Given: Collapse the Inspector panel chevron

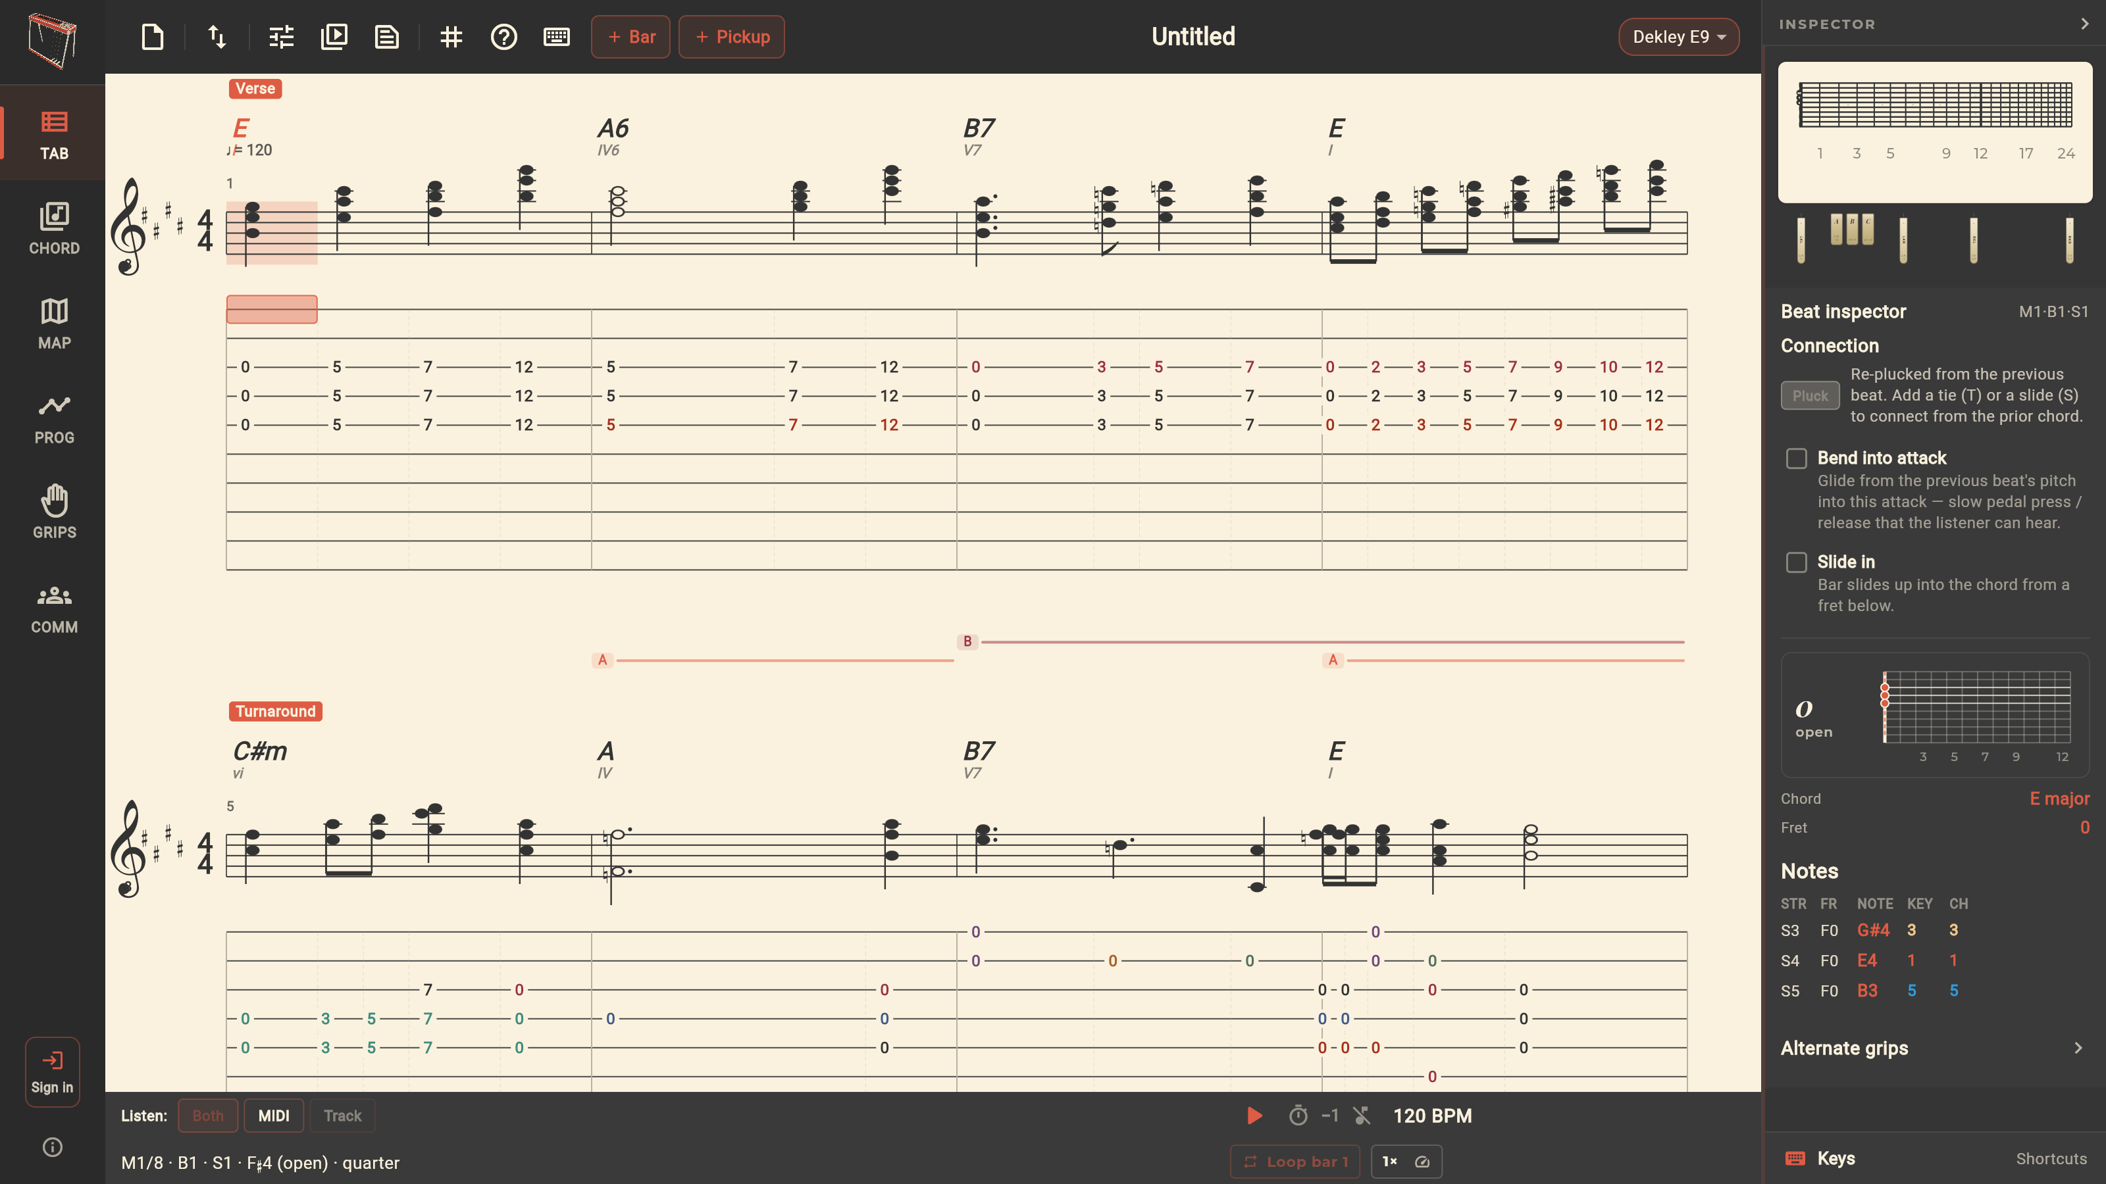Looking at the screenshot, I should (x=2084, y=24).
